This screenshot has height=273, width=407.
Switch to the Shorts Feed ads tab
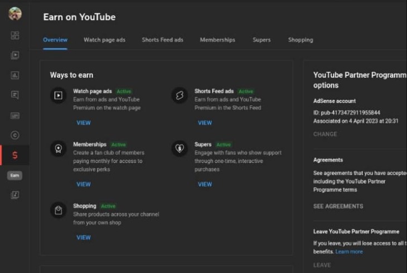162,40
